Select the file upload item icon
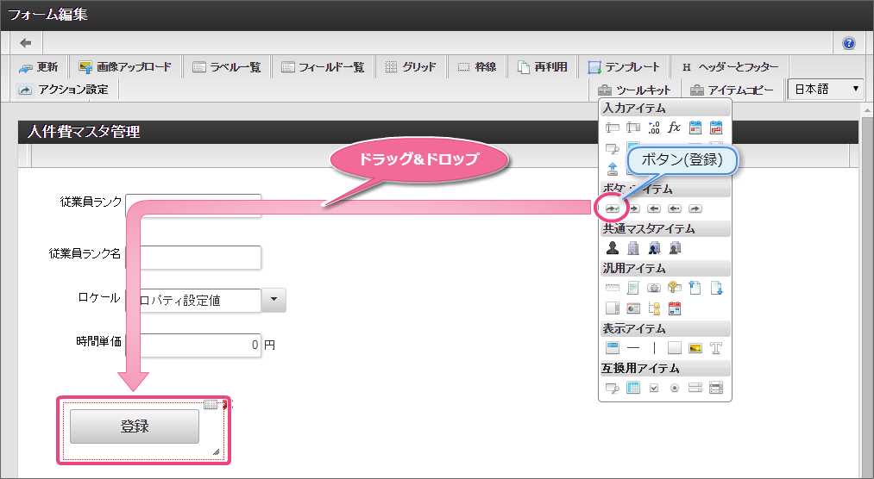The height and width of the screenshot is (479, 874). click(612, 169)
